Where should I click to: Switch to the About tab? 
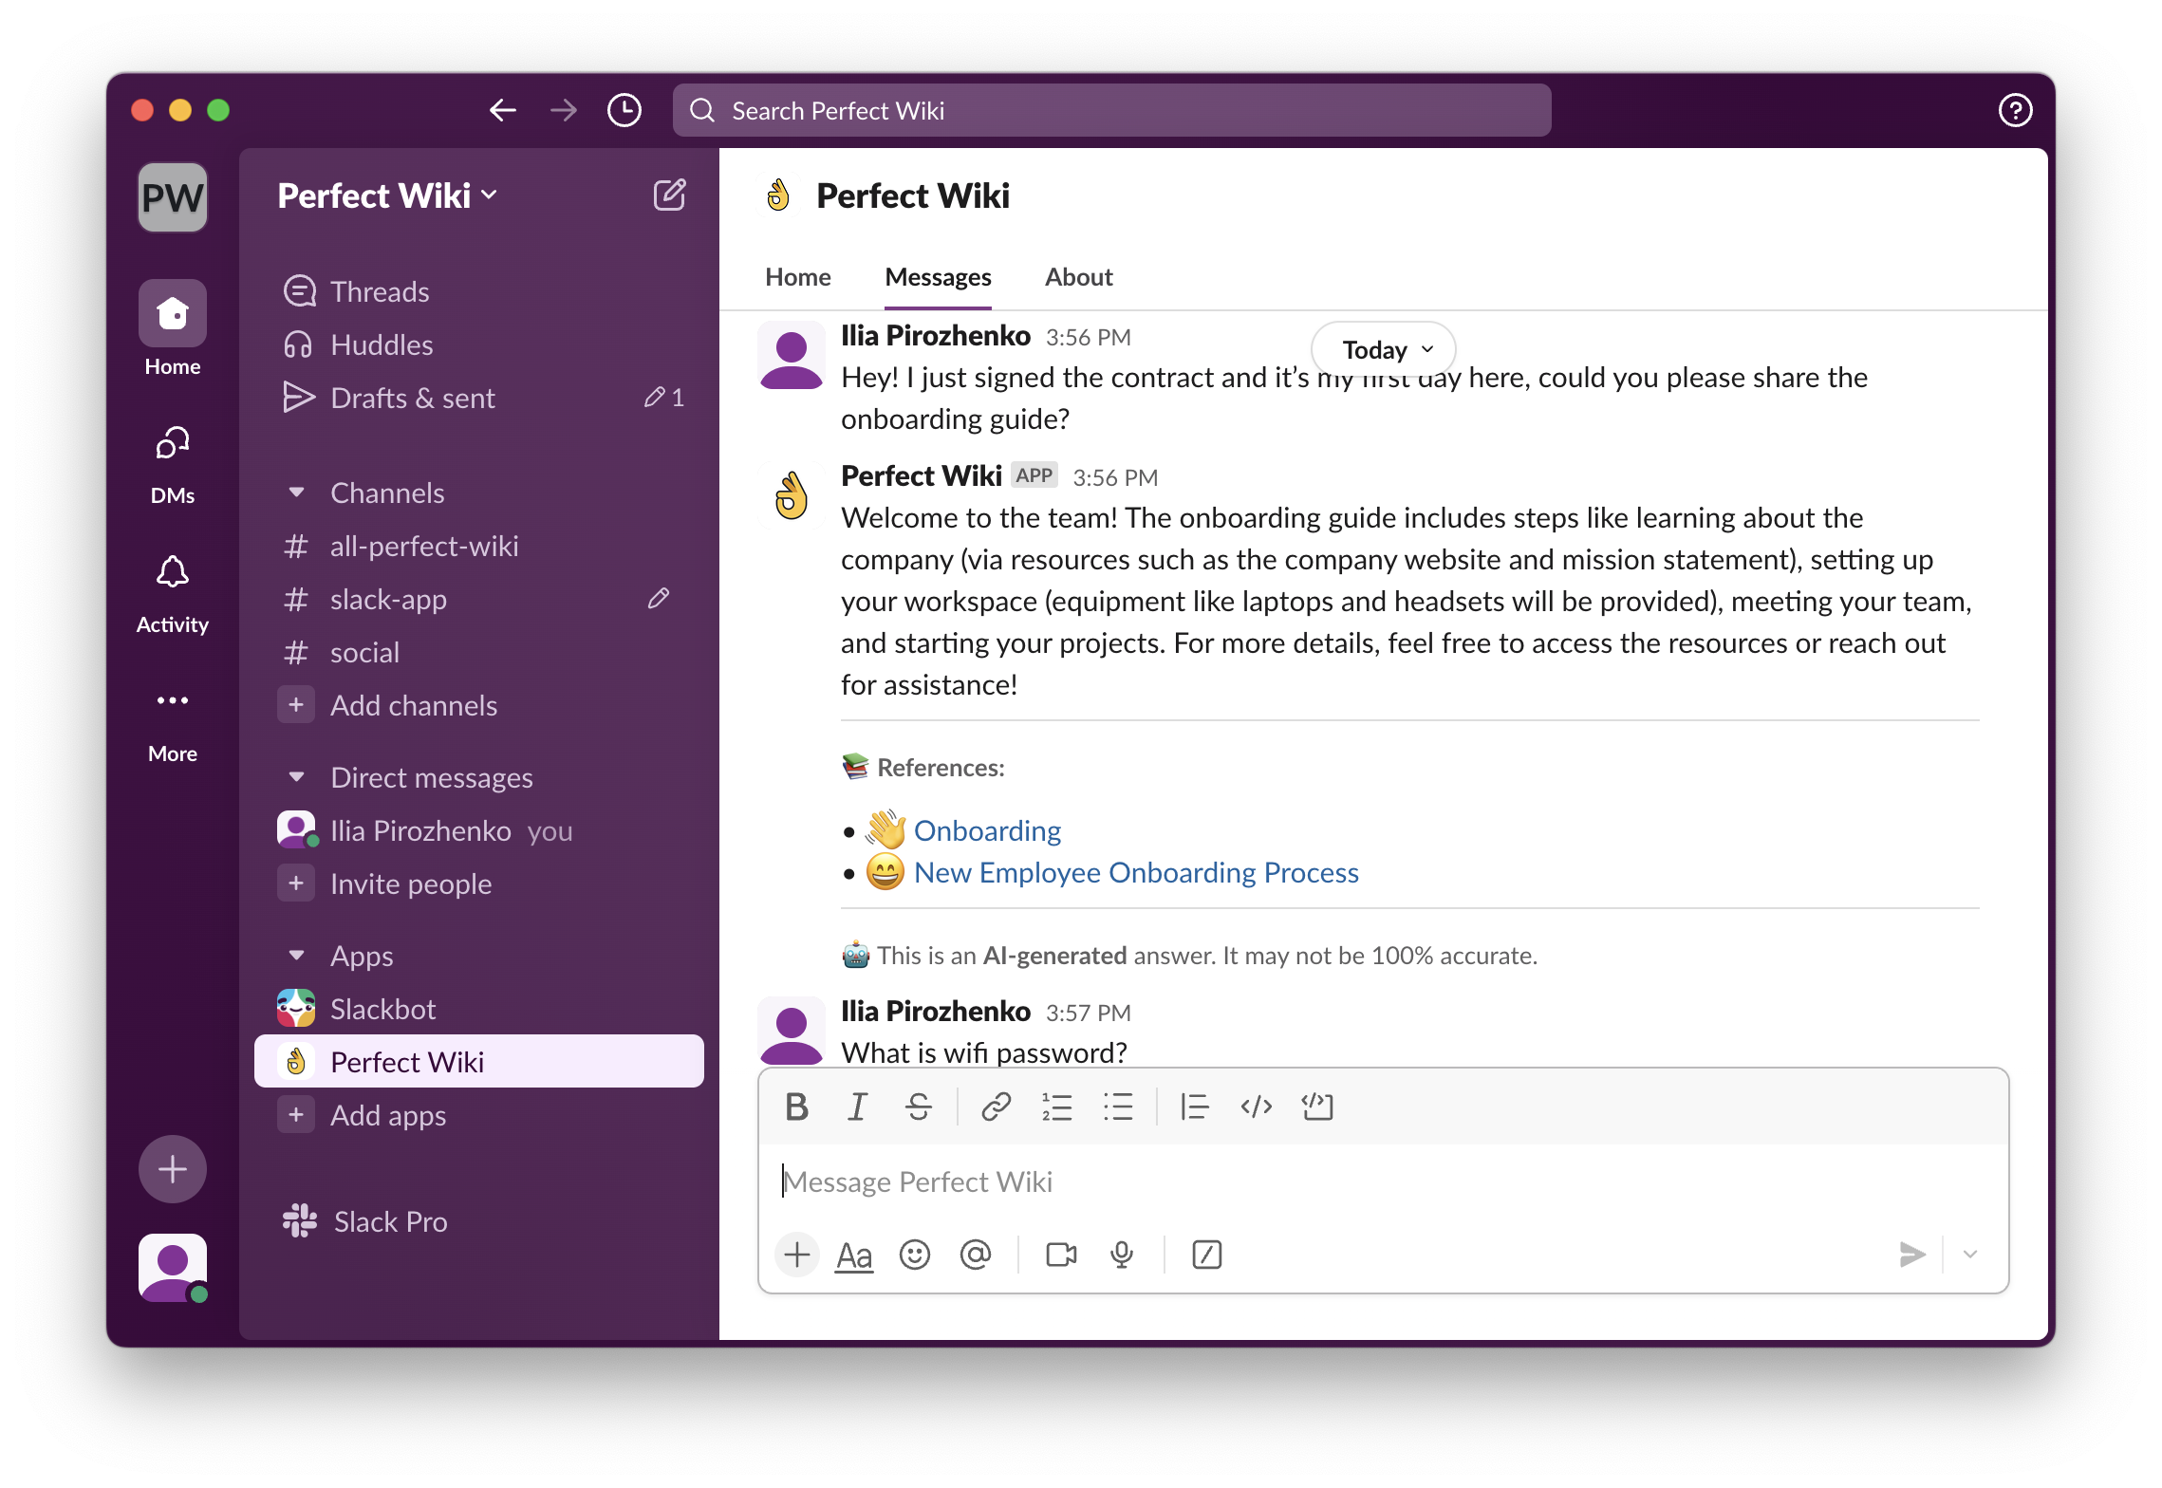coord(1078,276)
